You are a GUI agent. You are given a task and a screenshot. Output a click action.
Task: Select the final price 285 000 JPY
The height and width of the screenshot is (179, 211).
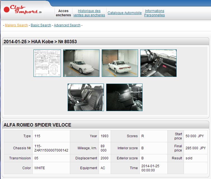click(196, 148)
